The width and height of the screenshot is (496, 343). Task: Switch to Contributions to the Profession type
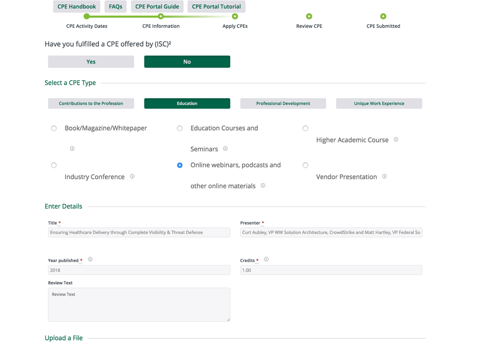(x=91, y=103)
